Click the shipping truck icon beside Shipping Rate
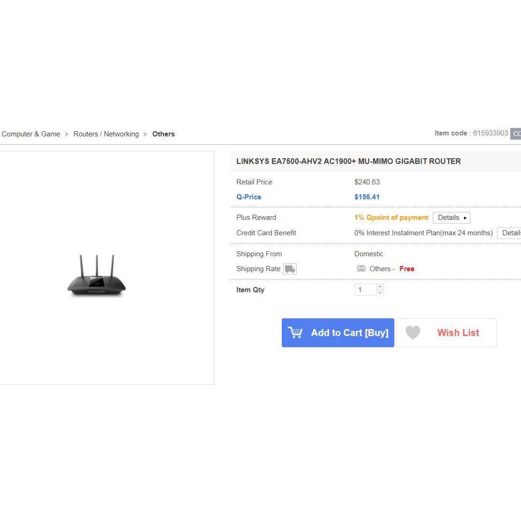Viewport: 521px width, 521px height. (x=289, y=269)
